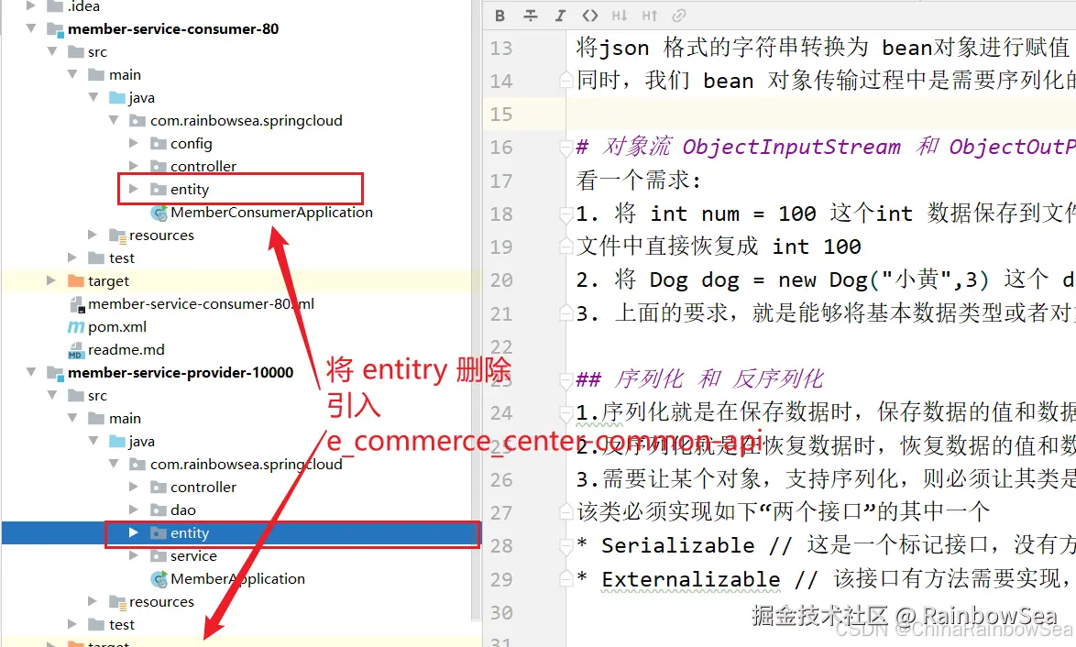
Task: Select MemberConsumerApplication class icon
Action: point(159,214)
